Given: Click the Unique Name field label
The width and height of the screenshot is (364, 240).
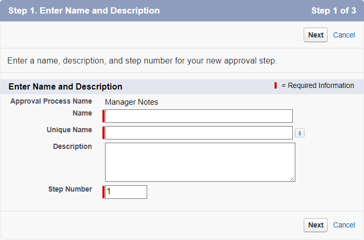Looking at the screenshot, I should (69, 130).
